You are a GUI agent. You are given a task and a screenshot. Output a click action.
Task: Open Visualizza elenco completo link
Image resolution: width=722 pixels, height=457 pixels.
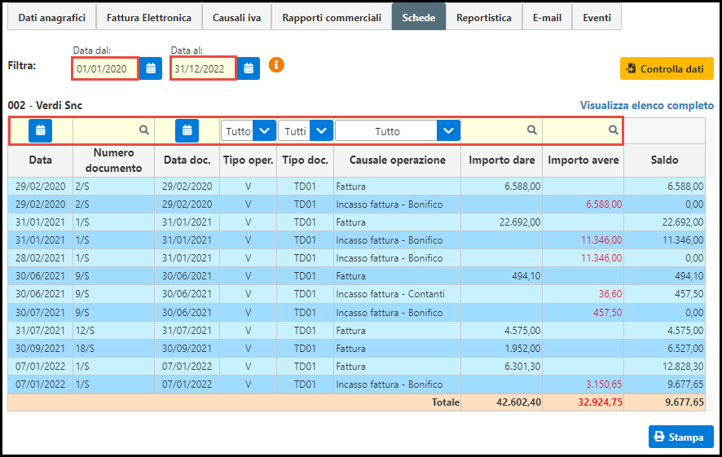646,105
